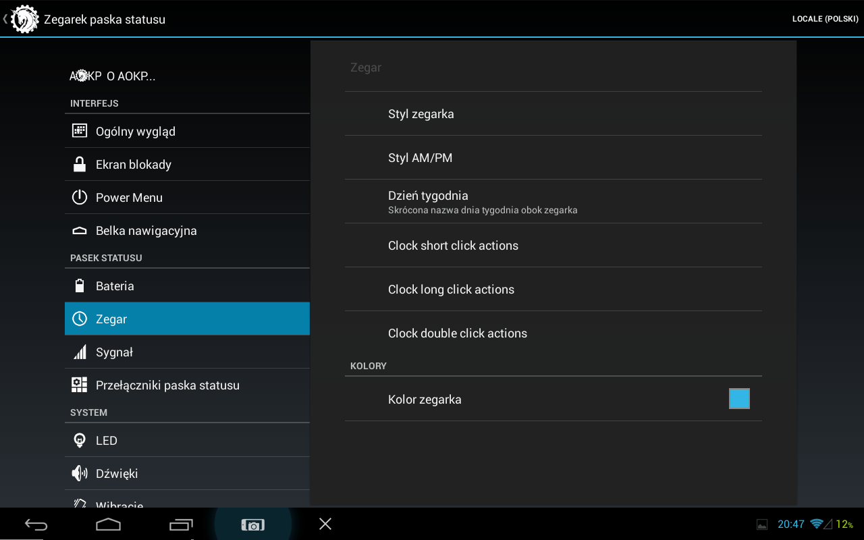Select Dźwięki in sidebar
Screen dimensions: 864x540
click(x=188, y=473)
